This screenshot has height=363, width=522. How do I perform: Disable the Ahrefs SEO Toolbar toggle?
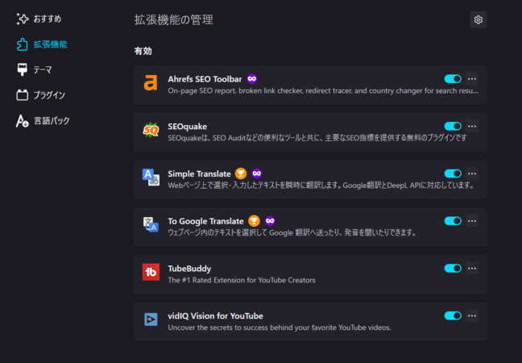coord(453,79)
